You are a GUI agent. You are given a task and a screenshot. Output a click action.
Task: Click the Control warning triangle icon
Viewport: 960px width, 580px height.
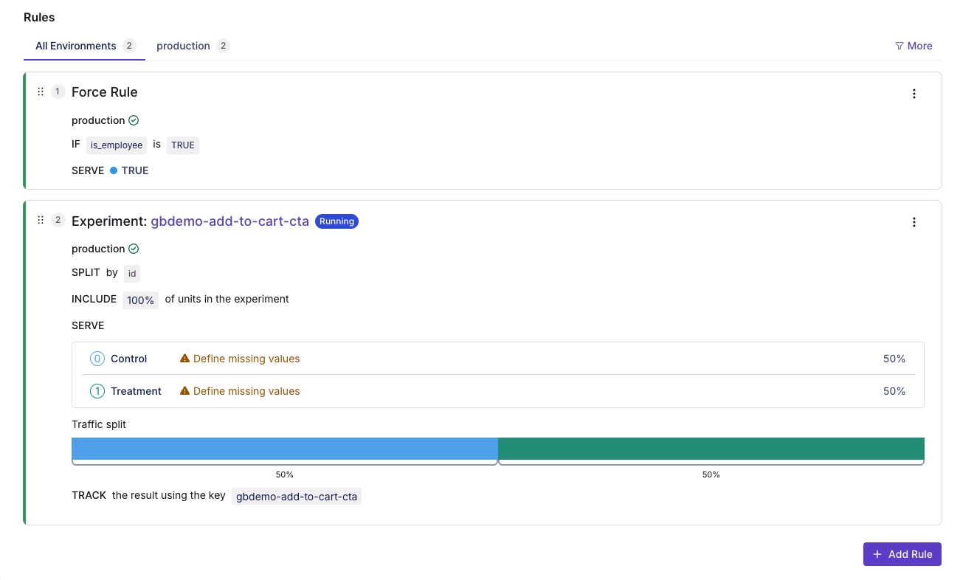pos(185,359)
